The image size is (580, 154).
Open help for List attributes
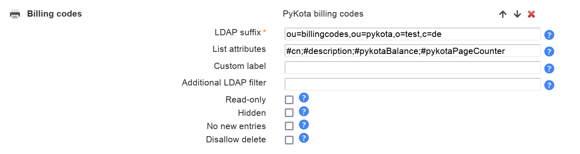[549, 51]
